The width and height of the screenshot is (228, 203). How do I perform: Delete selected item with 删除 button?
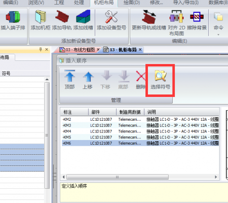pos(140,80)
